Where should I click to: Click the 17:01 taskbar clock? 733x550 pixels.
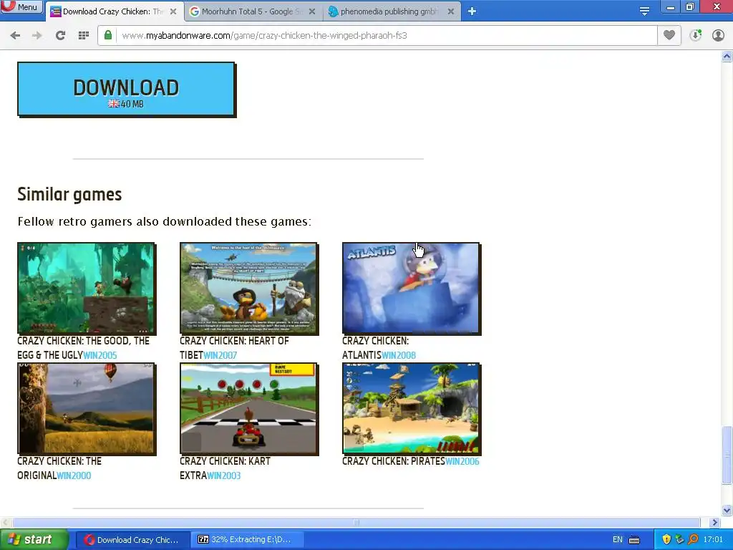pos(713,540)
